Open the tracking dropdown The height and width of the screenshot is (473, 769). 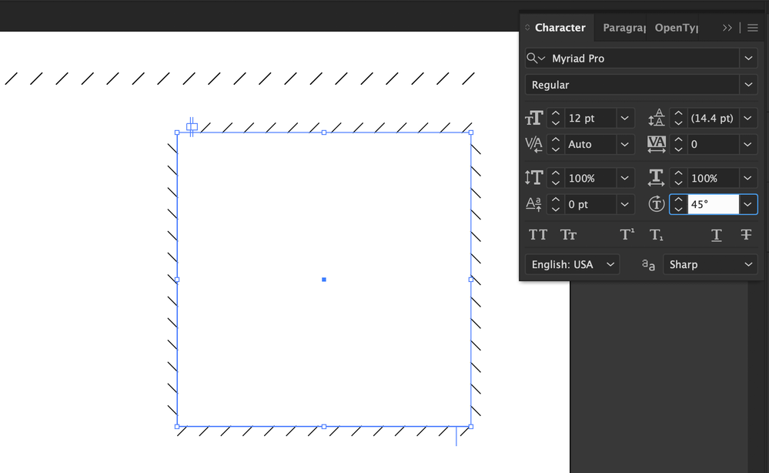(x=748, y=144)
